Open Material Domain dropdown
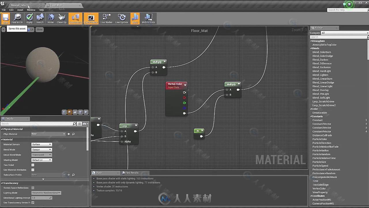The image size is (369, 208). [x=42, y=144]
